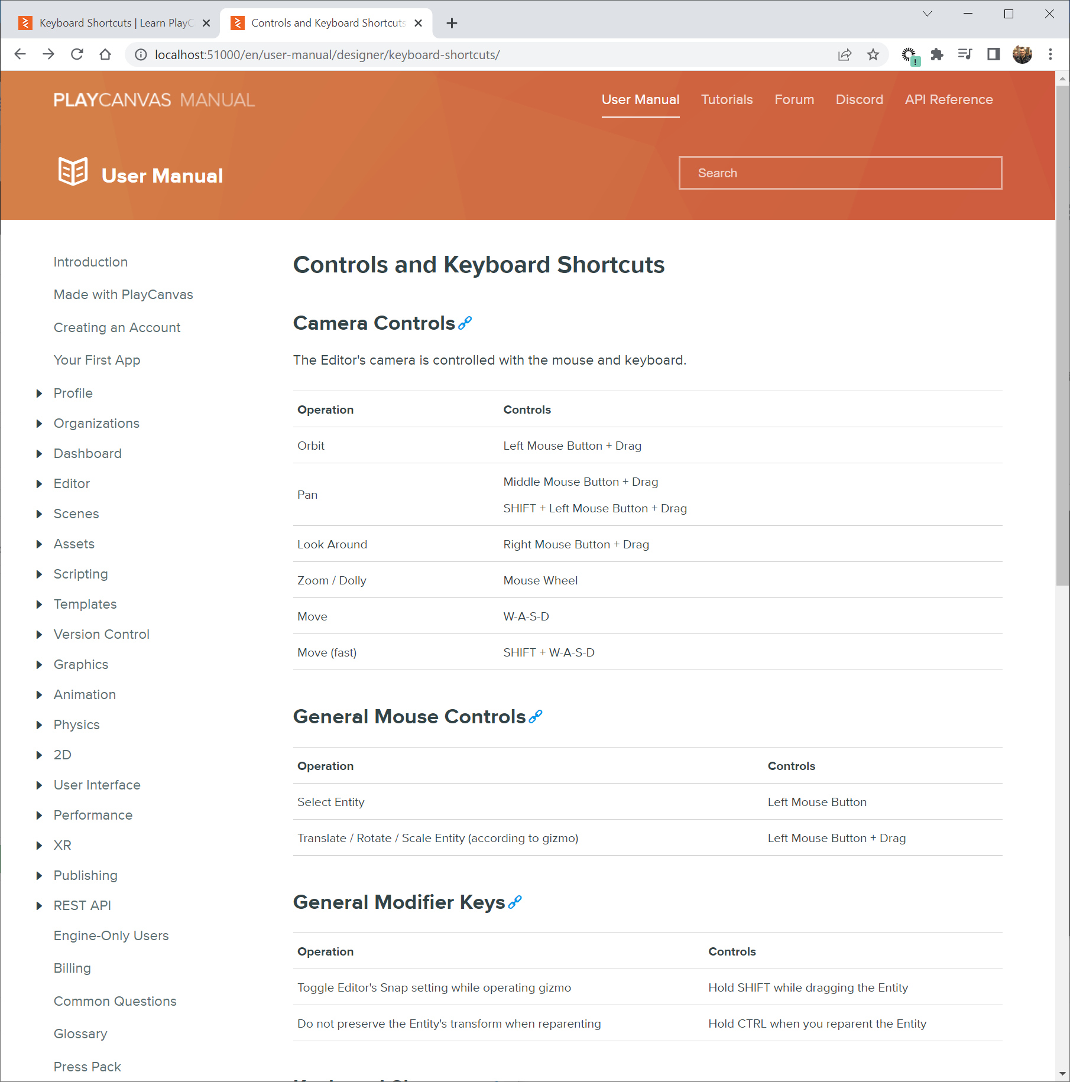Expand the Graphics section arrow
Image resolution: width=1070 pixels, height=1082 pixels.
[39, 664]
